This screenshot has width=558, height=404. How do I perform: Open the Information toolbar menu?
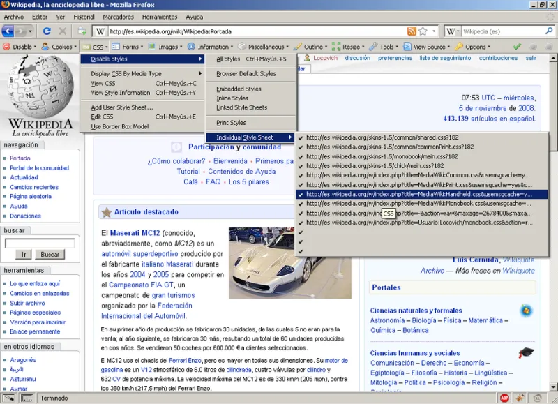(x=210, y=47)
